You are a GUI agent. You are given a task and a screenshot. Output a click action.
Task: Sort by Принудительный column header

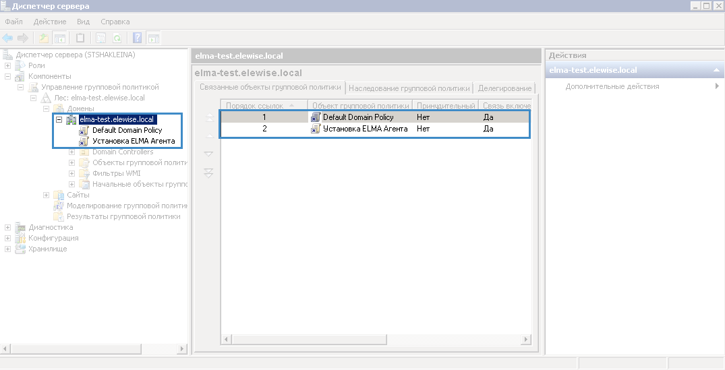click(x=445, y=106)
